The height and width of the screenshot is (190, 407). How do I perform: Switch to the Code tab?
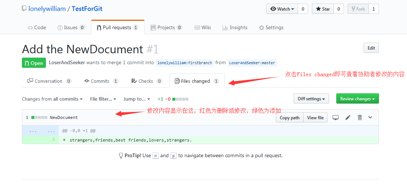(x=36, y=28)
